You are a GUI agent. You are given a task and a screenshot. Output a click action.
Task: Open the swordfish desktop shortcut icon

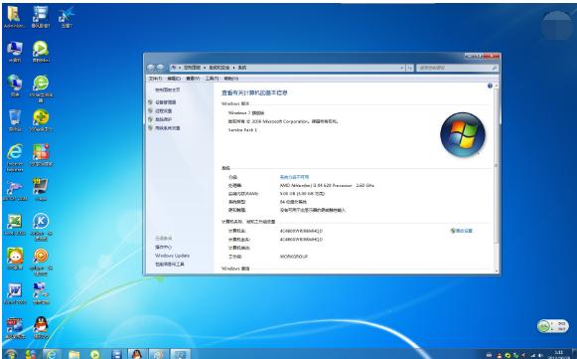[x=15, y=190]
